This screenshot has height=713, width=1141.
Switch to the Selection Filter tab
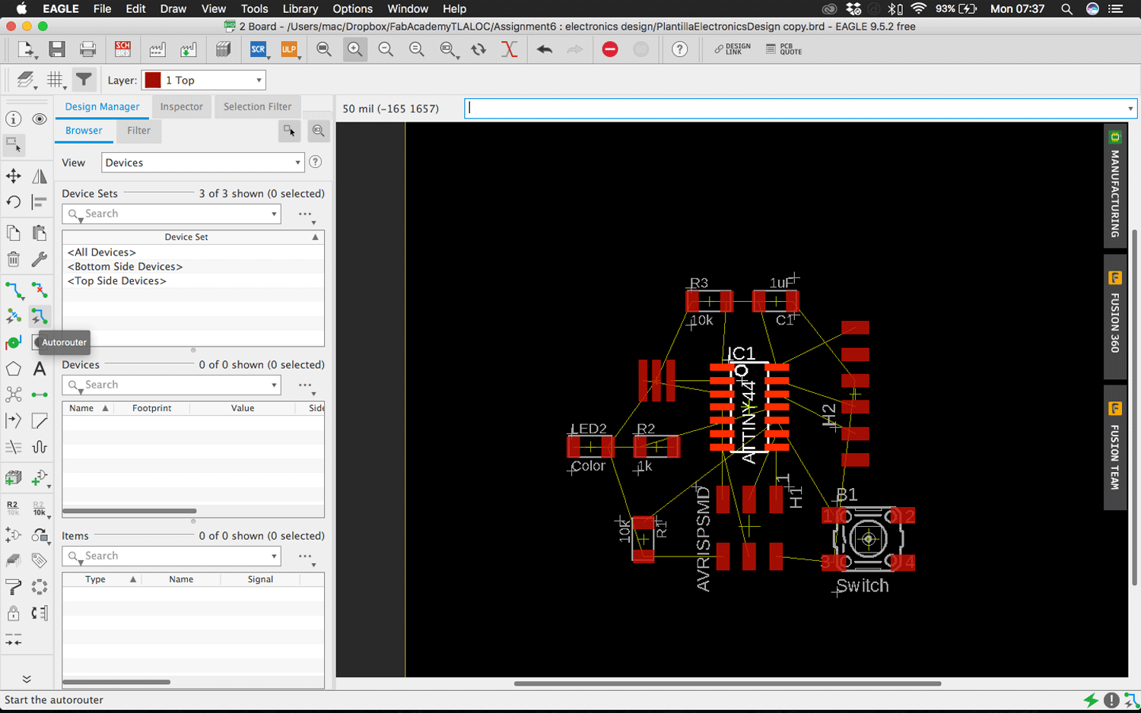pyautogui.click(x=257, y=106)
